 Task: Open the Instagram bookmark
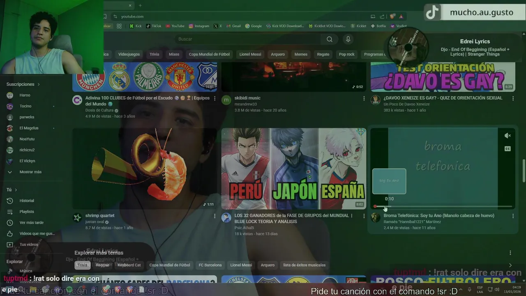click(199, 26)
